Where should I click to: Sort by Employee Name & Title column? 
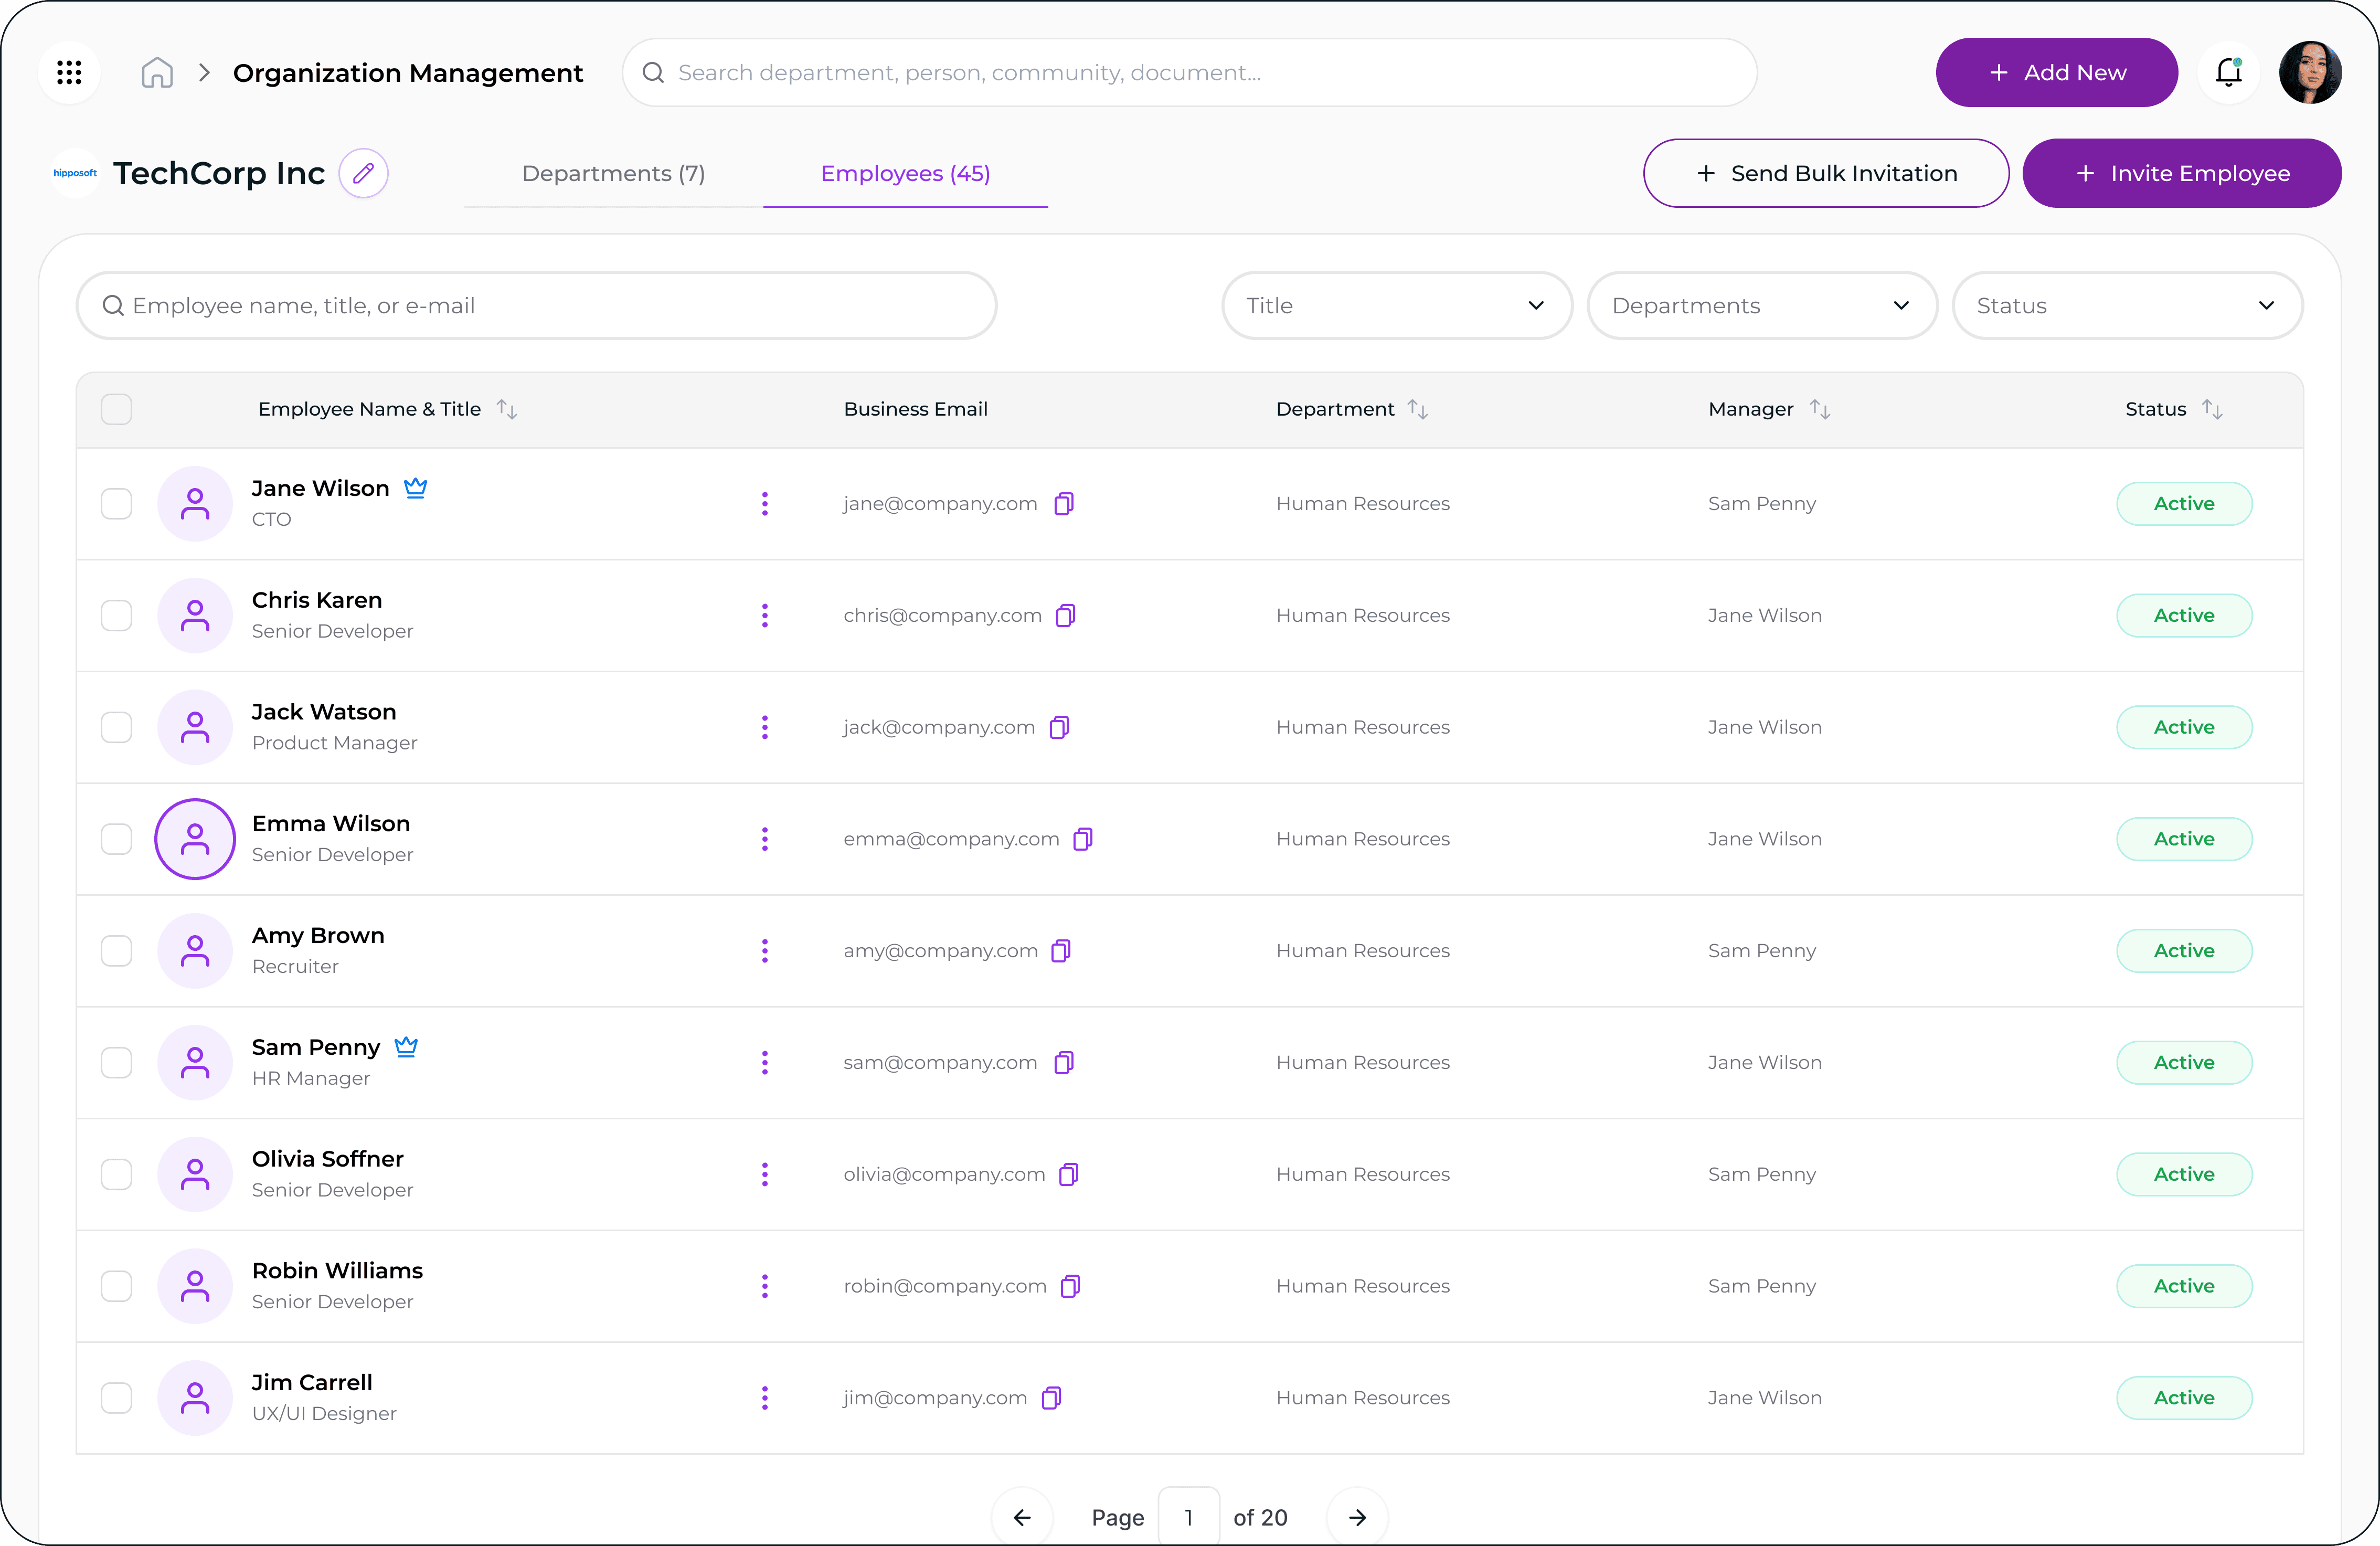[x=507, y=409]
